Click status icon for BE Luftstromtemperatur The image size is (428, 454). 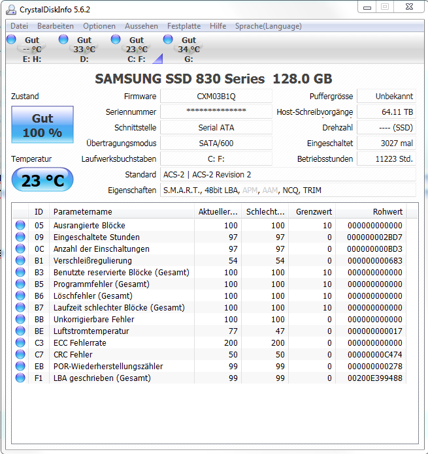click(x=20, y=331)
